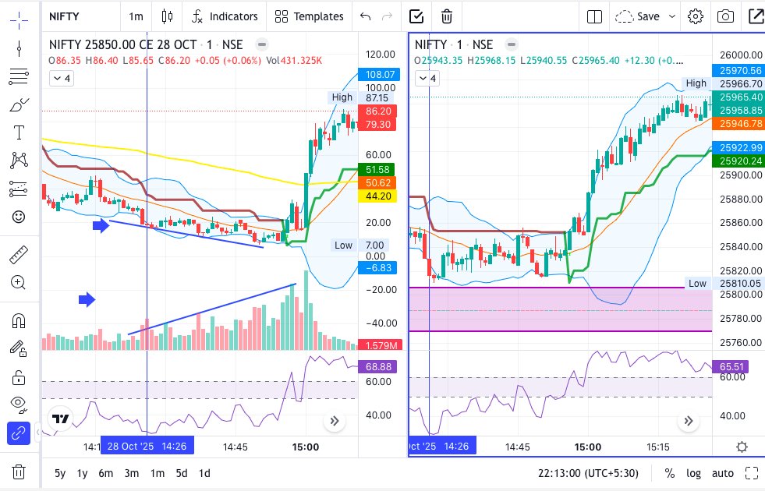Collapse right chart indicator legend showing 4
This screenshot has height=491, width=765.
coord(427,79)
